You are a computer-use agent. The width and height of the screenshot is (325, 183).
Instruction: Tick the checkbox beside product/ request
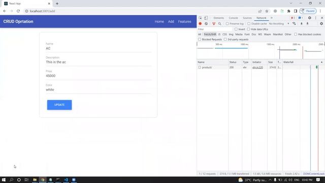[x=200, y=67]
